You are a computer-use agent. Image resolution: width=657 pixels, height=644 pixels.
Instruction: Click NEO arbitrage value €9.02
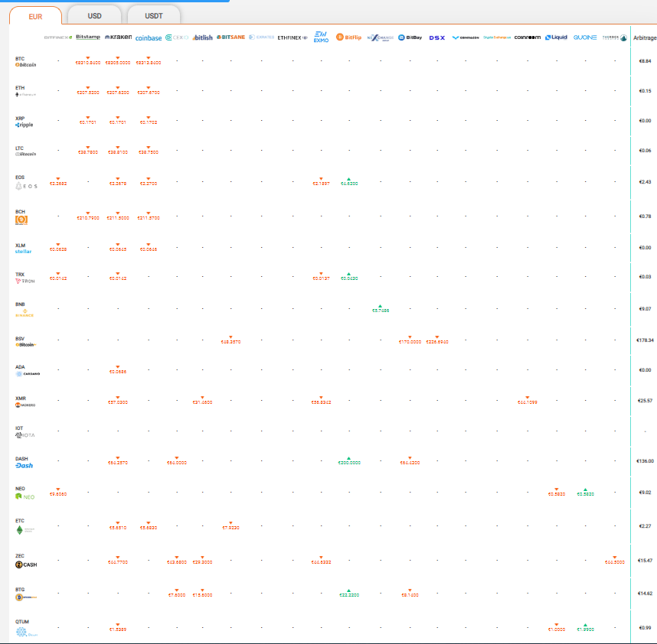click(x=645, y=492)
